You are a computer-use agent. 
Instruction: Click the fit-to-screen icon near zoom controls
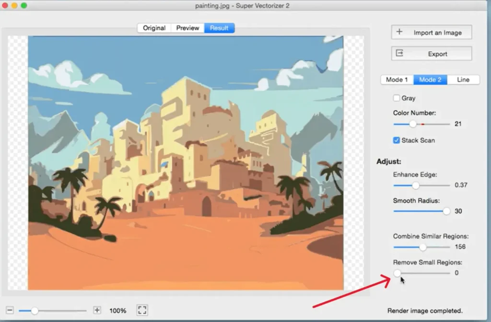[141, 310]
